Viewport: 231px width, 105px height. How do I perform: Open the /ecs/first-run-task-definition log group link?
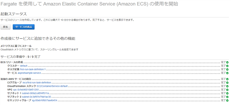pos(37,82)
